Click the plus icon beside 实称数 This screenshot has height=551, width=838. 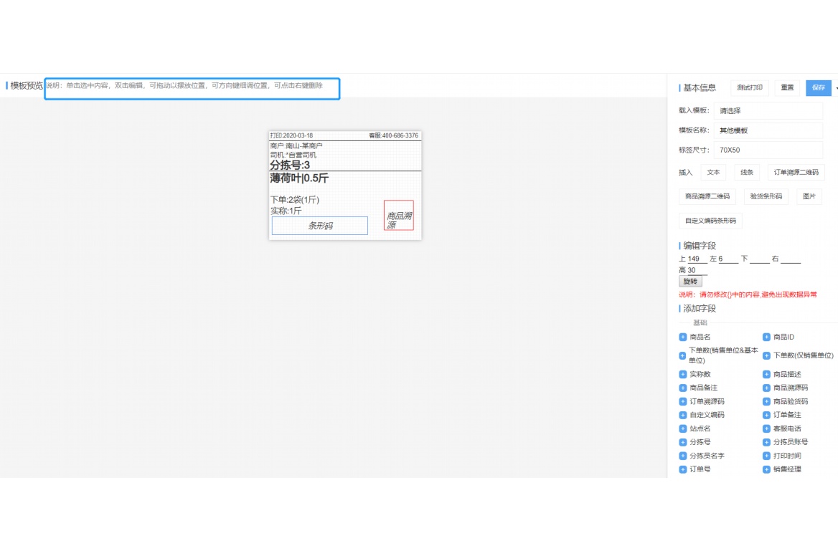pyautogui.click(x=683, y=374)
